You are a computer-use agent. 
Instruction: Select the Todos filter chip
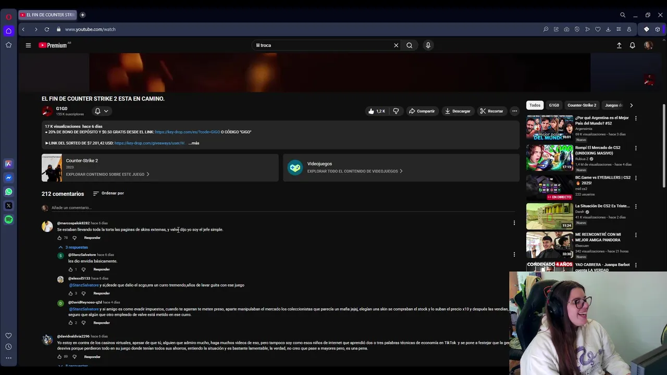click(x=535, y=105)
